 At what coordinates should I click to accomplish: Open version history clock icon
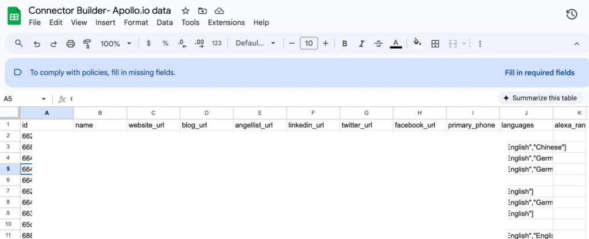pyautogui.click(x=571, y=14)
